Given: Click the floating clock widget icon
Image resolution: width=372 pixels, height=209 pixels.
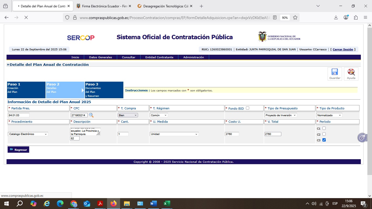Looking at the screenshot, I should coord(362,138).
